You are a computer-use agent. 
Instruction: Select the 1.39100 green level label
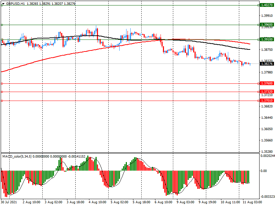point(267,39)
